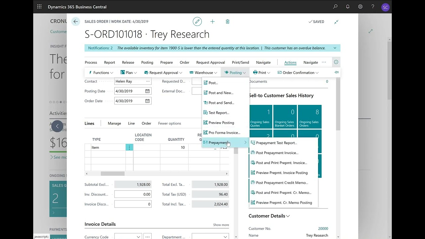Expand the background page with the arrows icon

371,31
